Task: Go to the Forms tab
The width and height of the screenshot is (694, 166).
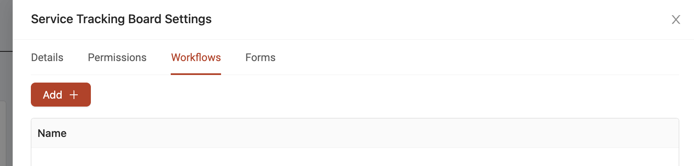Action: (260, 57)
